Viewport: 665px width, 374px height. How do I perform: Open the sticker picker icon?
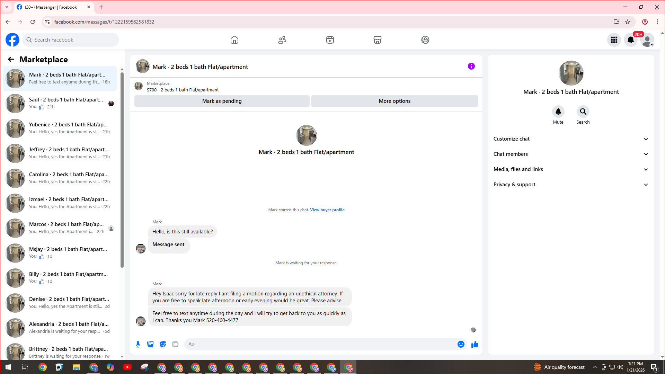pos(163,344)
